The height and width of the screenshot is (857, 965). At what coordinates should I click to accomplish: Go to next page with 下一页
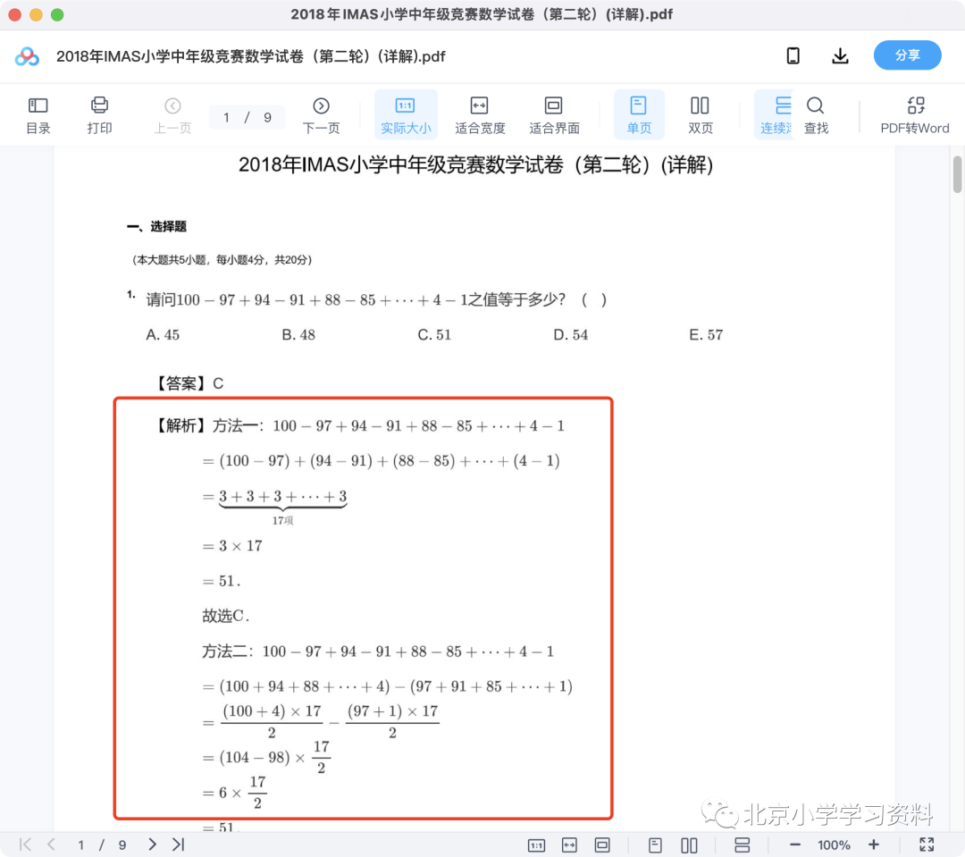point(321,115)
